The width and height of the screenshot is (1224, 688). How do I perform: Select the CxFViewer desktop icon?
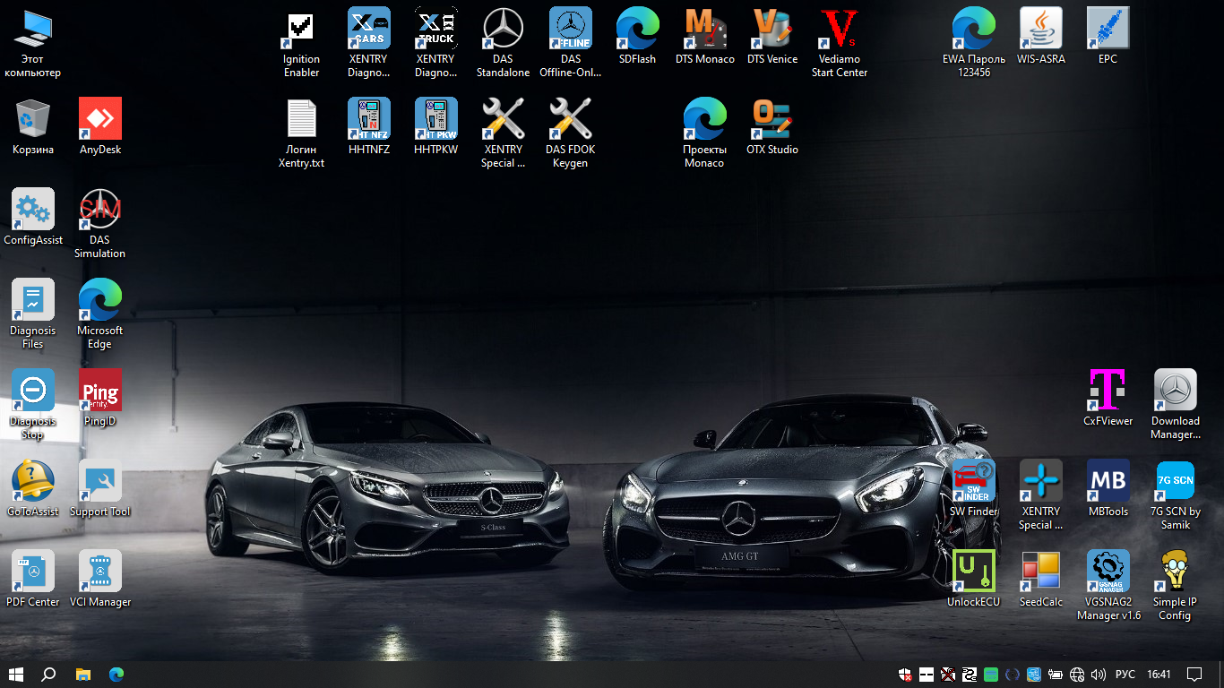pos(1108,391)
